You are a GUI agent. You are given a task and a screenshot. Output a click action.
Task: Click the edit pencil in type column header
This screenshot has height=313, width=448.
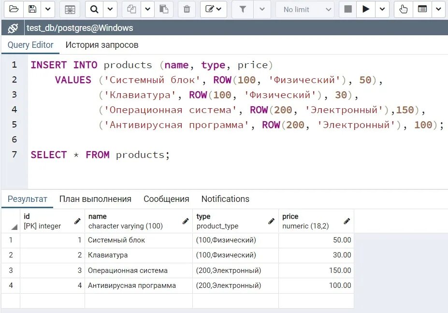click(271, 221)
